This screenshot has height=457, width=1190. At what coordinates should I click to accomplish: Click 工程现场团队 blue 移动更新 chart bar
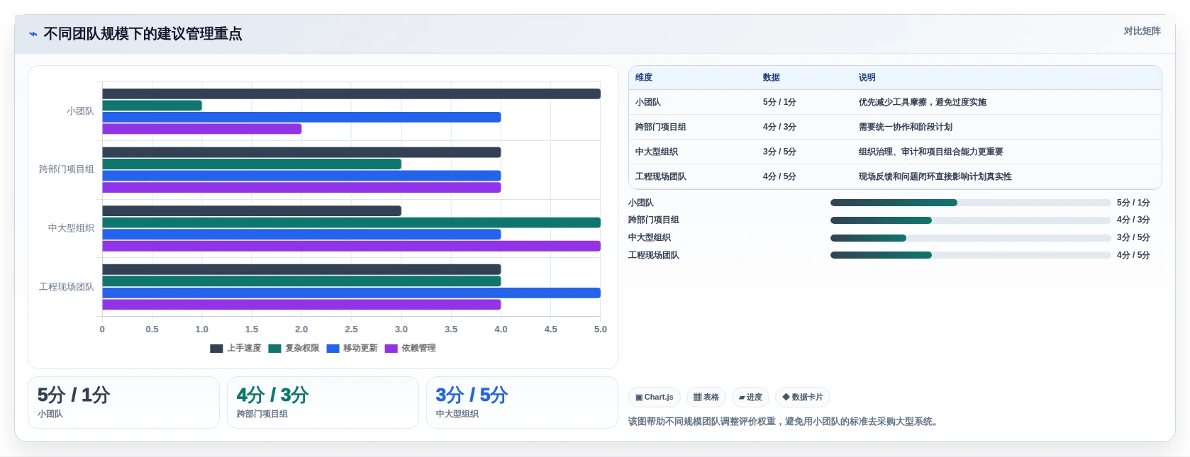point(351,293)
